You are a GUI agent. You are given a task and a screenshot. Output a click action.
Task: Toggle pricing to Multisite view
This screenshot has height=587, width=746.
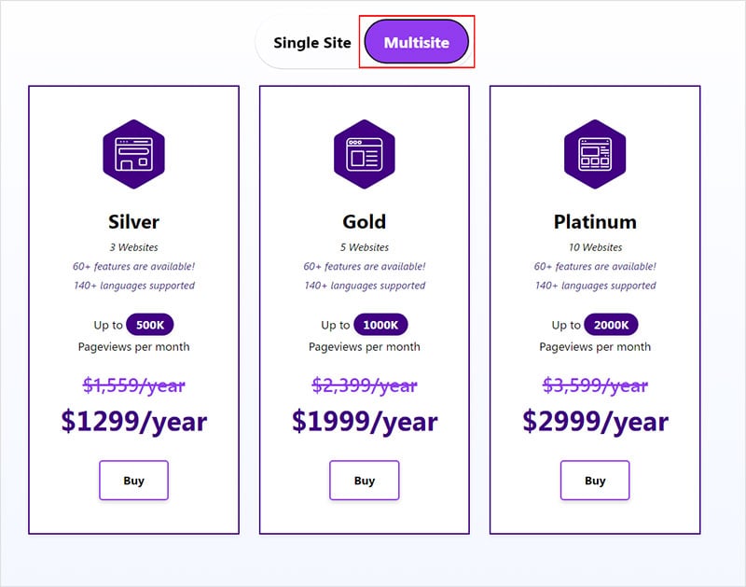(x=417, y=41)
